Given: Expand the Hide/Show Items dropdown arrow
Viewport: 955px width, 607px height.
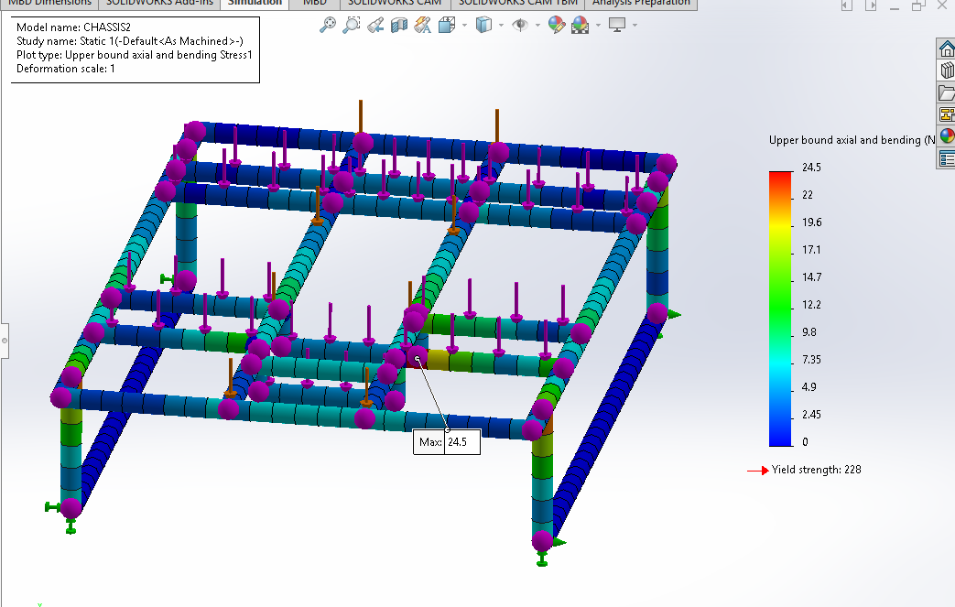Looking at the screenshot, I should tap(537, 25).
